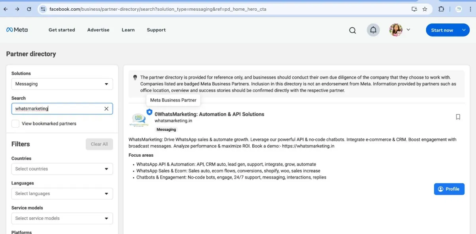Open the Advertise menu

(x=98, y=30)
